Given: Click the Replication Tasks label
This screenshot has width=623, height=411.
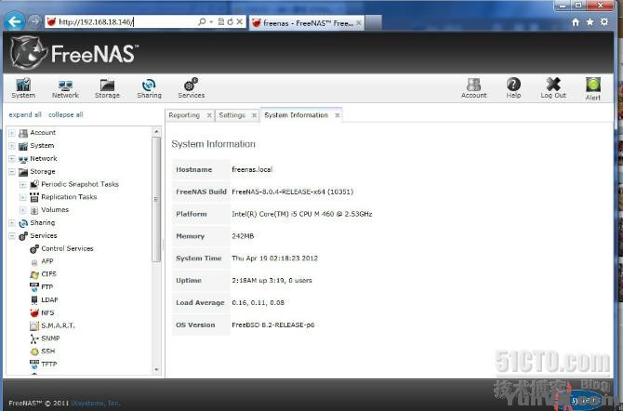Looking at the screenshot, I should tap(69, 197).
